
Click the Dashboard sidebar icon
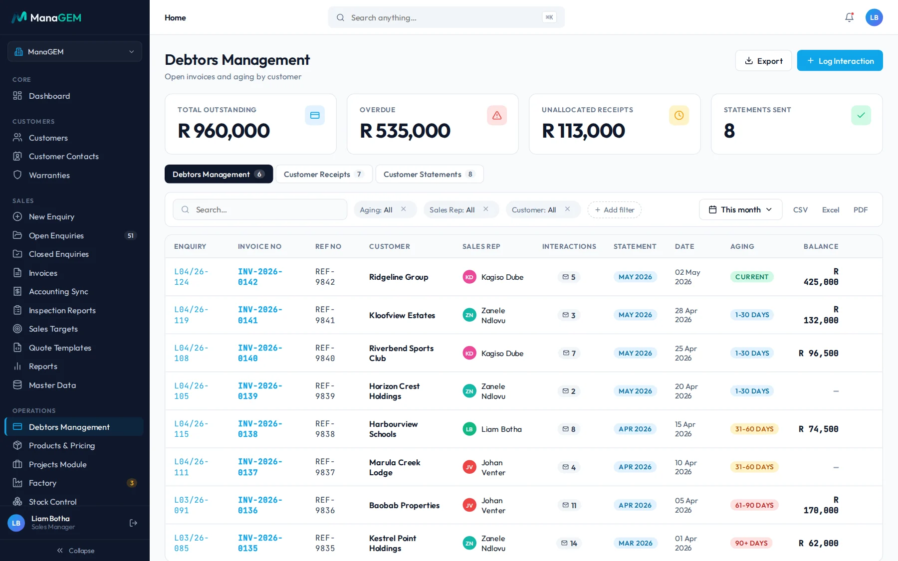(17, 96)
